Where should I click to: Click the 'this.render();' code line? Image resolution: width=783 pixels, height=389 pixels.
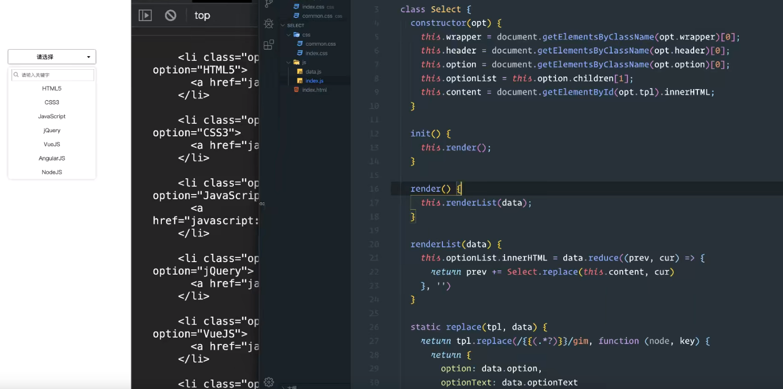pos(456,147)
